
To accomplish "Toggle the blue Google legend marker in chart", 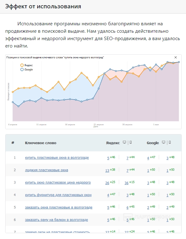I will tap(22, 69).
